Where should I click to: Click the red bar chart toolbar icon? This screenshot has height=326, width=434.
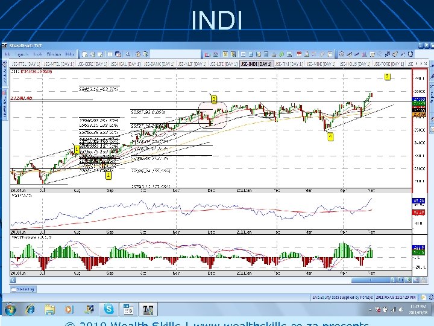207,54
